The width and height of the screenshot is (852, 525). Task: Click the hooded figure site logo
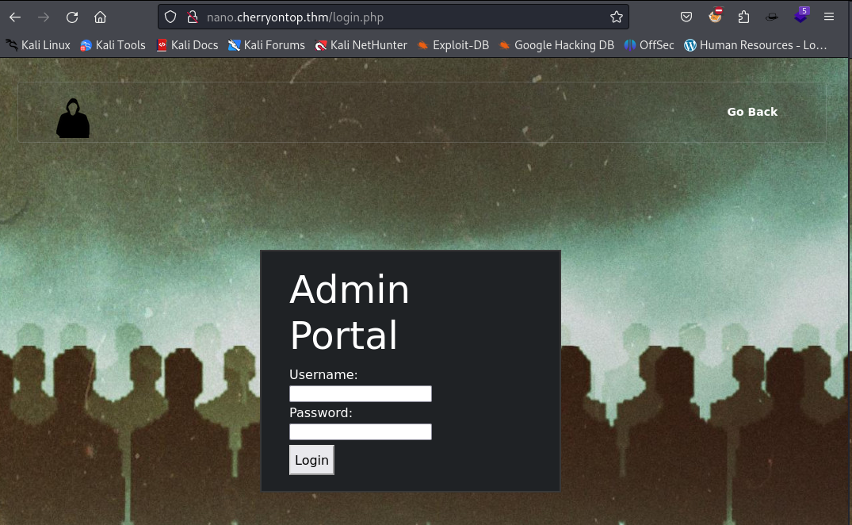pyautogui.click(x=73, y=118)
